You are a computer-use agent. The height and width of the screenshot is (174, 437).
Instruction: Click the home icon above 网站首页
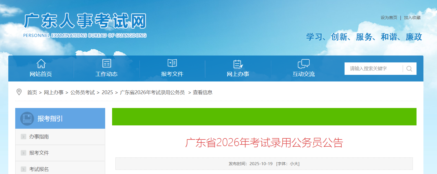pos(41,64)
